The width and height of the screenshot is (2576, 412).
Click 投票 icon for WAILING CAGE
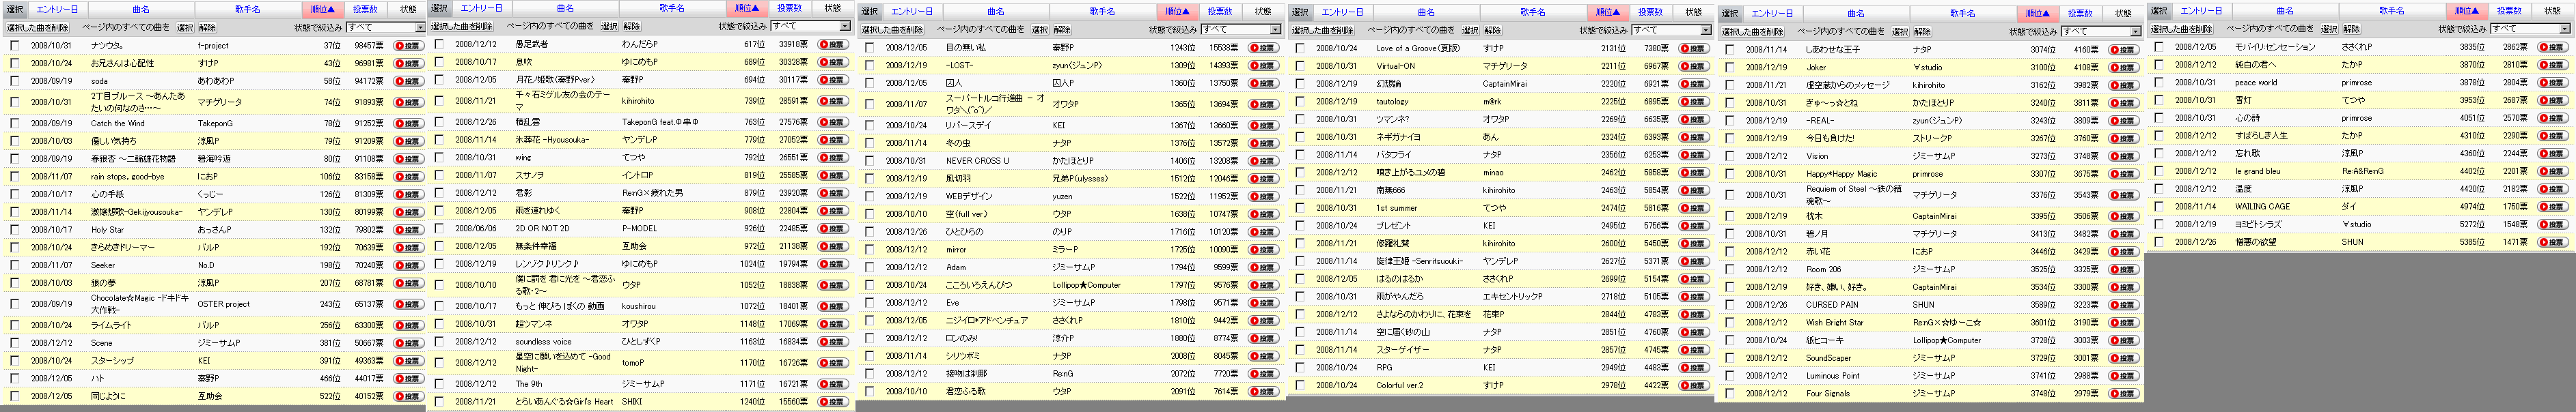pos(2552,207)
